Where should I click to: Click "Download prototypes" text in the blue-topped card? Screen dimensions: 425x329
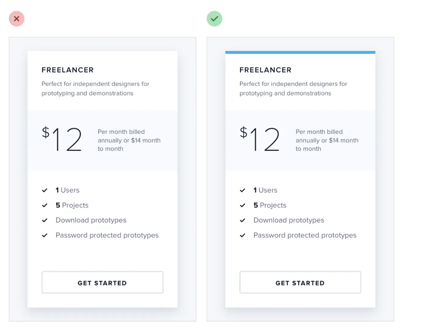click(x=289, y=220)
